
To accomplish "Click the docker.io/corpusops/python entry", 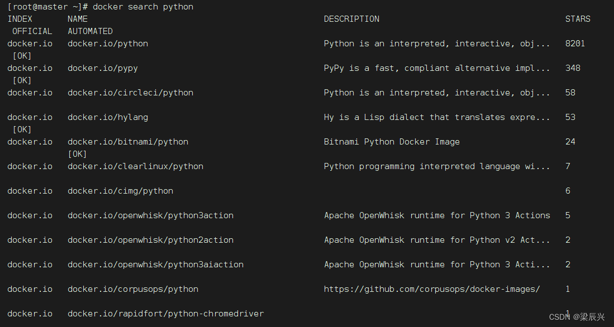I will (x=133, y=289).
